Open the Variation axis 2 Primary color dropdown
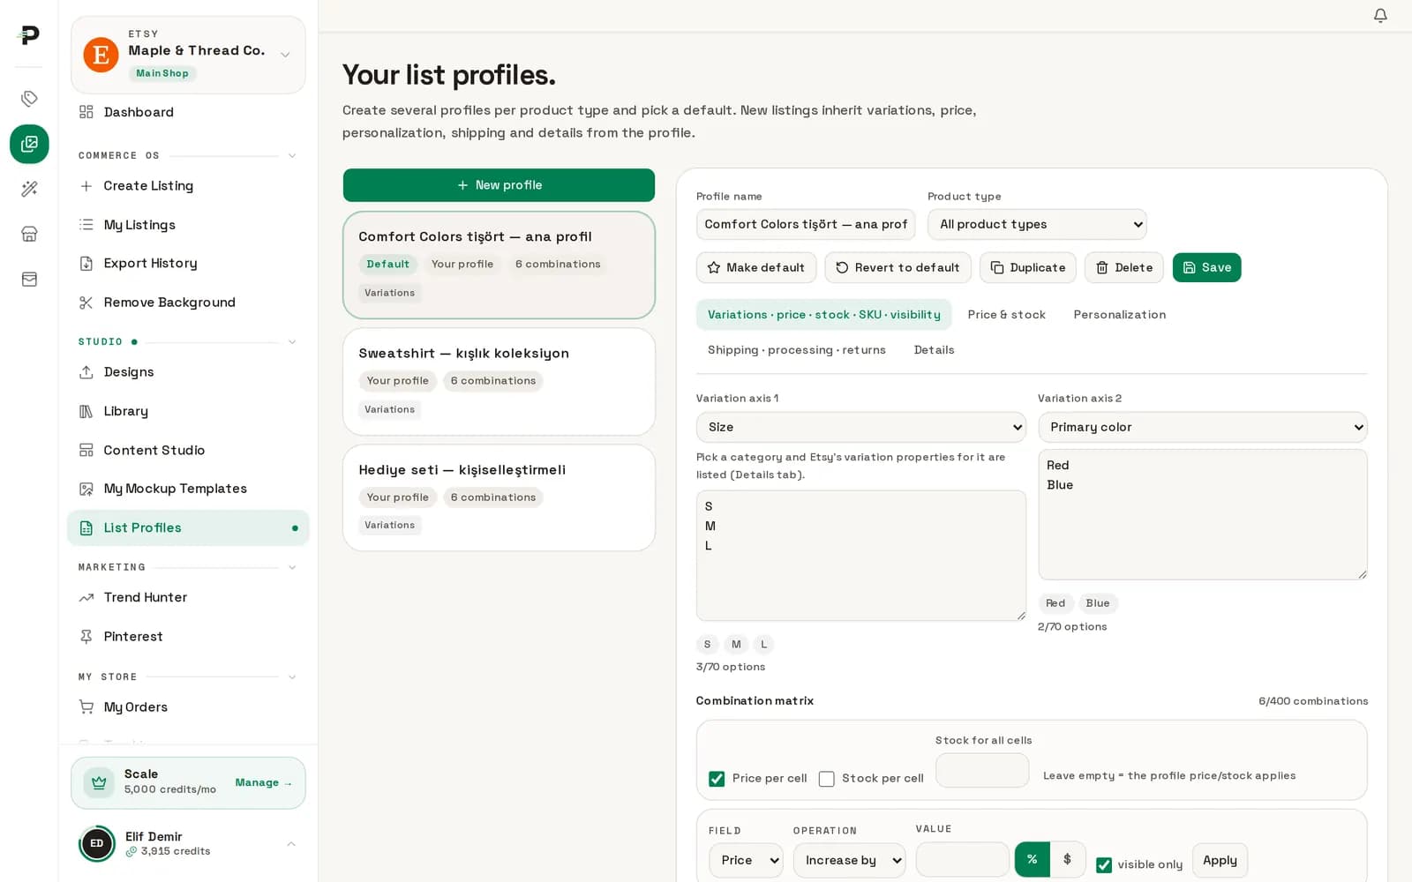The width and height of the screenshot is (1412, 882). [x=1203, y=427]
